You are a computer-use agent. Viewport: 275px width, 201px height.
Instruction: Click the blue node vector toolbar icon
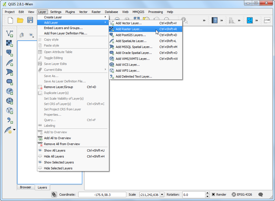point(250,20)
